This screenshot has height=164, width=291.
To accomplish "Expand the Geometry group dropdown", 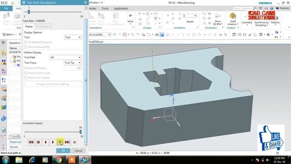I will point(247,24).
